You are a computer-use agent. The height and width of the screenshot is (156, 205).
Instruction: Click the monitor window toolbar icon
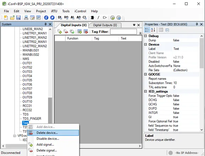click(39, 18)
